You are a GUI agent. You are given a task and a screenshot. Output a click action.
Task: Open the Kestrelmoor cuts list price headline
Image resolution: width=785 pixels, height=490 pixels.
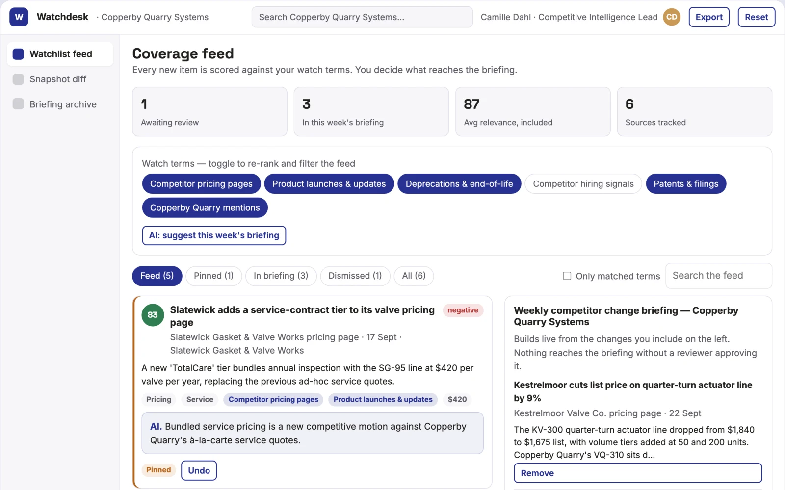pos(633,391)
